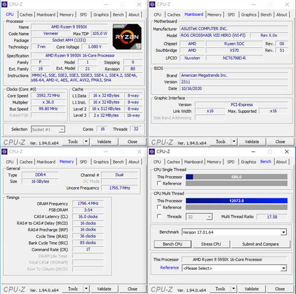Click the Ryzen 9 processor logo
Screen dimensions: 296x294
127,37
